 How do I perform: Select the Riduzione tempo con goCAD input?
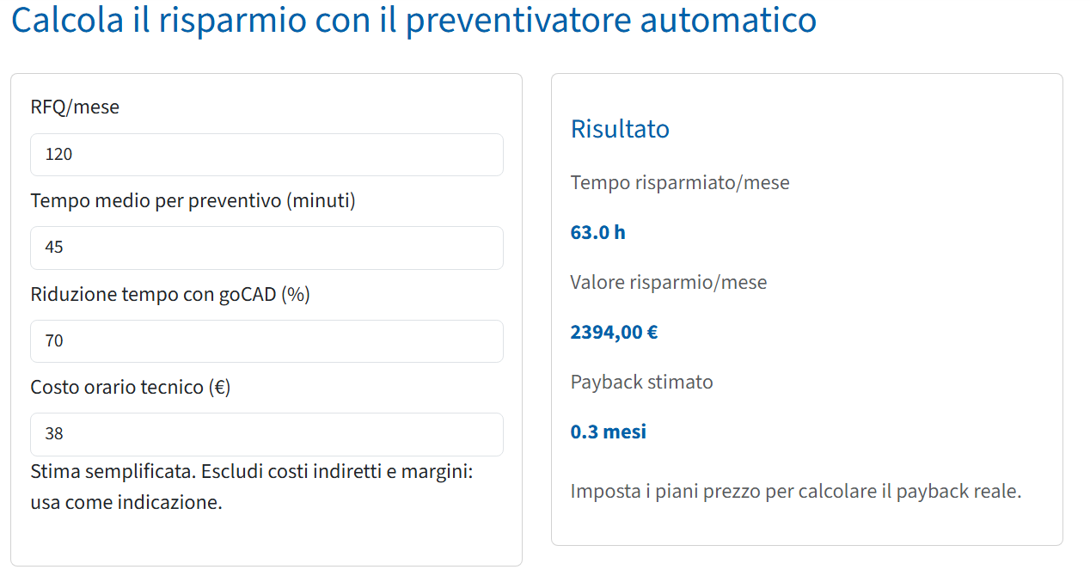click(266, 341)
